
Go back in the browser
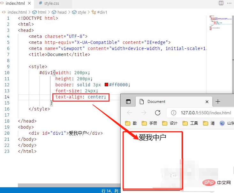click(130, 113)
